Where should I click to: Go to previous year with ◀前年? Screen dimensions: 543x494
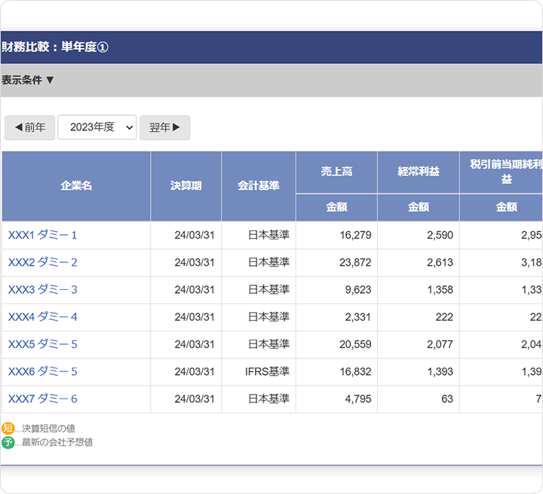click(x=29, y=127)
